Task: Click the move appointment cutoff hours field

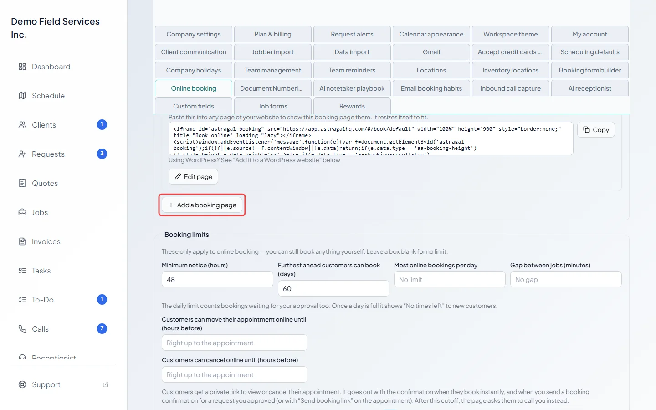Action: [235, 343]
